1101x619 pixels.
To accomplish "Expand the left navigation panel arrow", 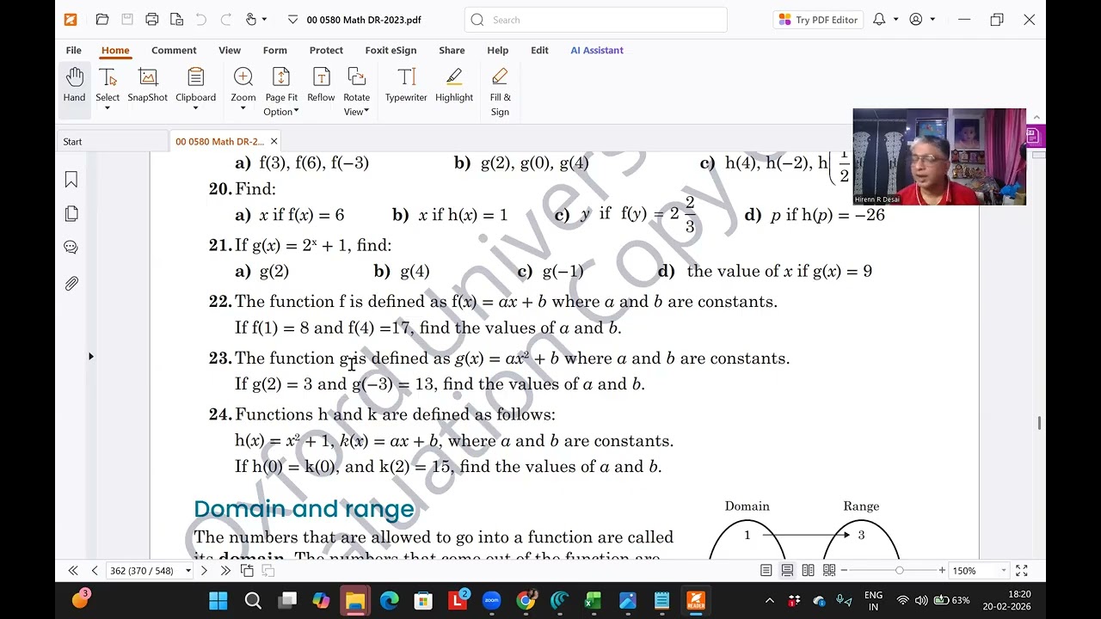I will [x=91, y=356].
